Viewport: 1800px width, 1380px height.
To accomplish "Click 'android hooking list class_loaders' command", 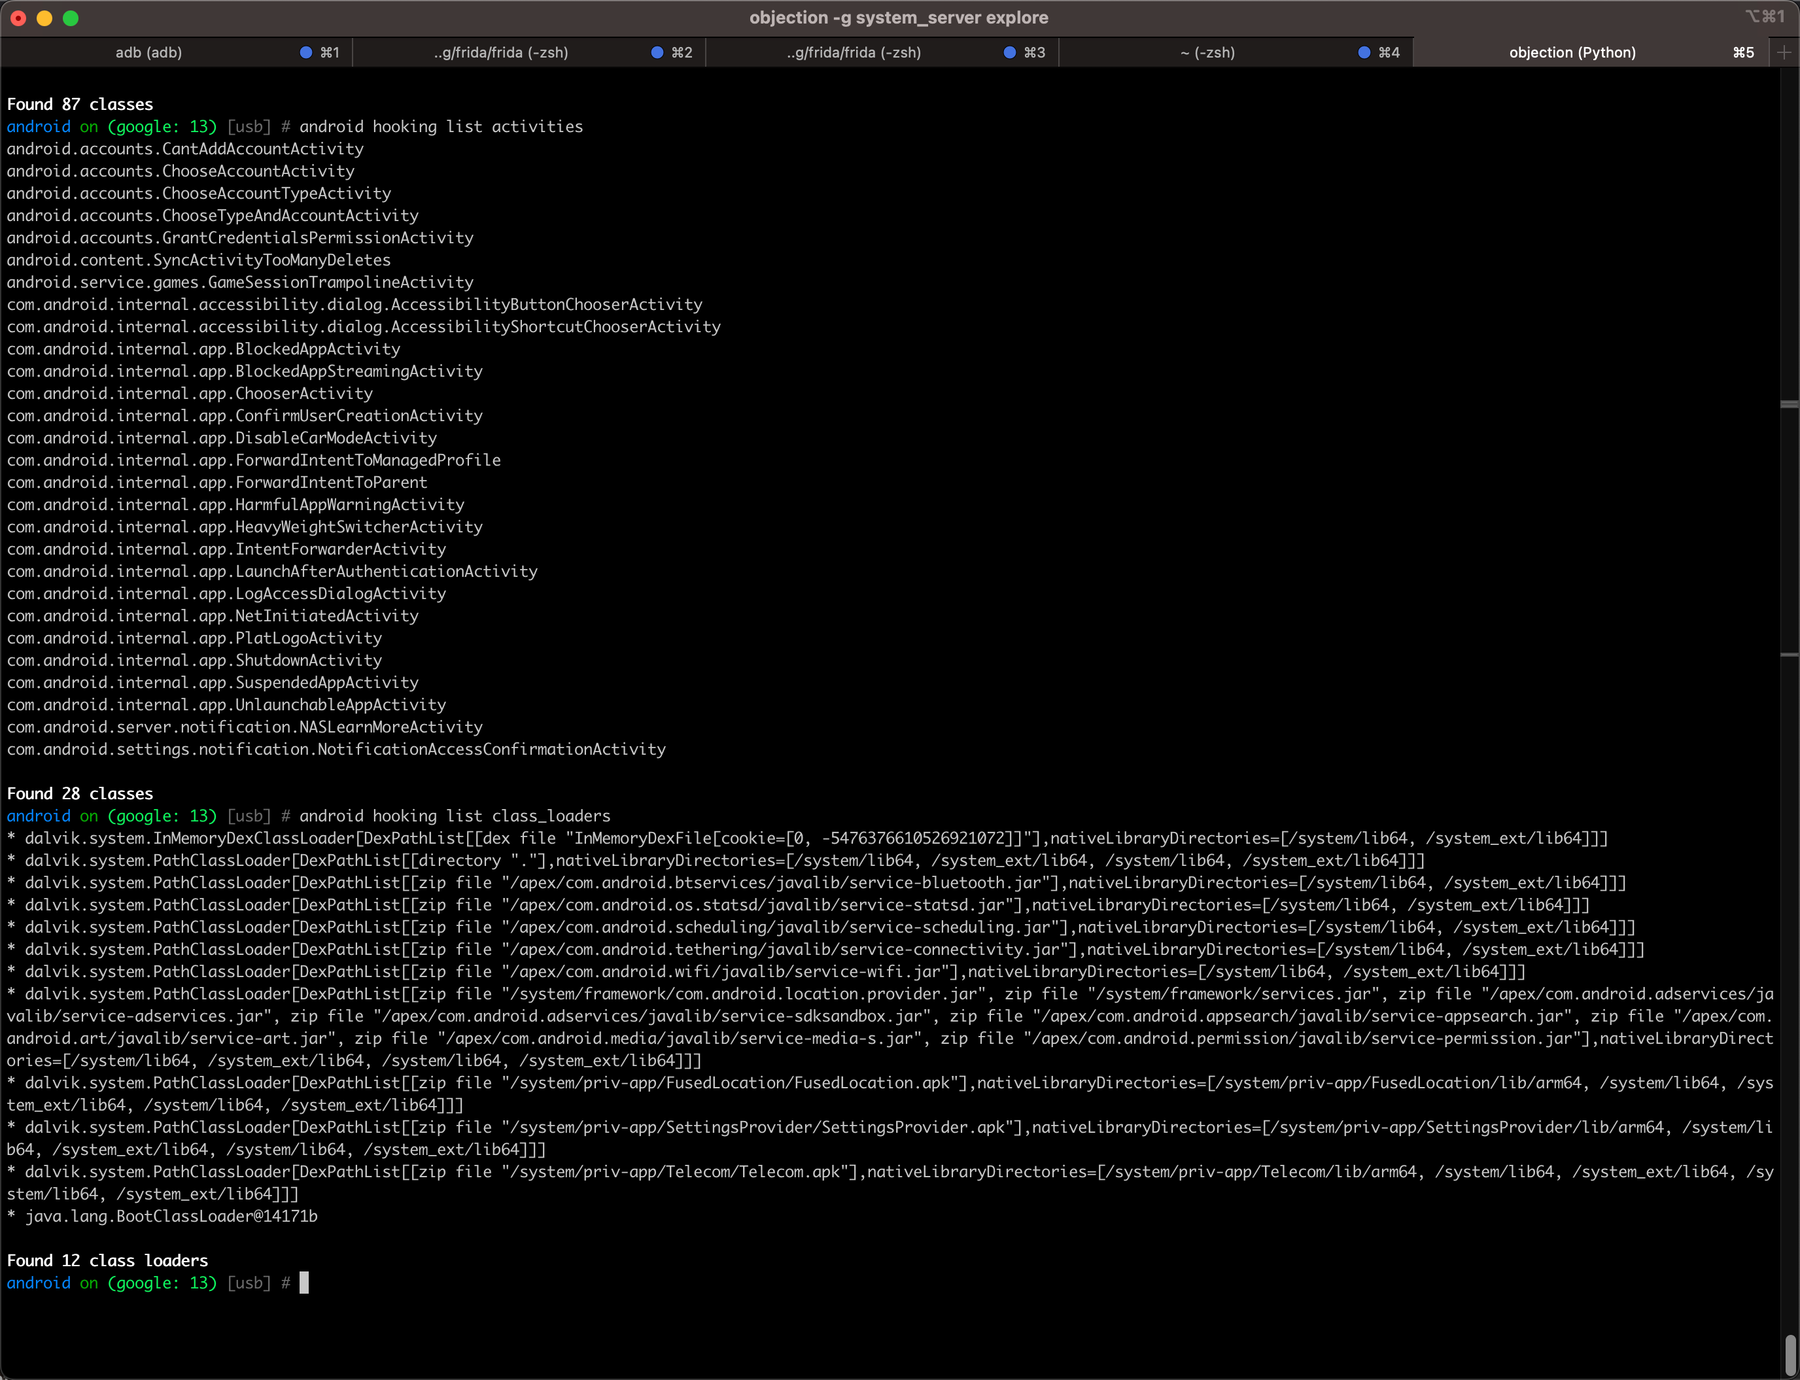I will (455, 815).
